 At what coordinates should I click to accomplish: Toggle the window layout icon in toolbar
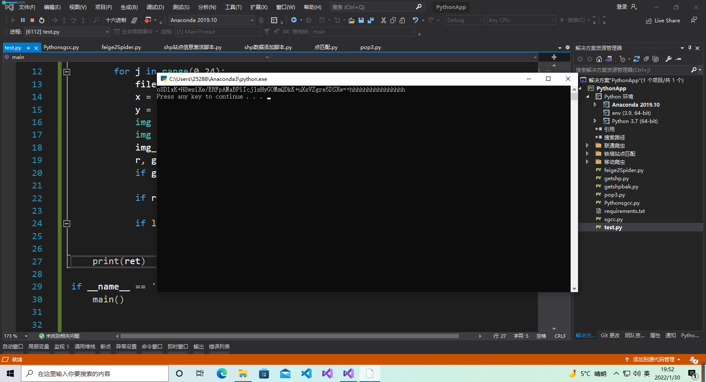(x=274, y=20)
